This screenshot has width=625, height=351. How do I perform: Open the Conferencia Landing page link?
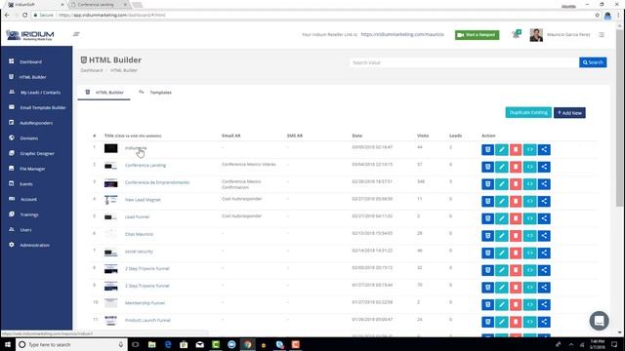click(x=146, y=165)
